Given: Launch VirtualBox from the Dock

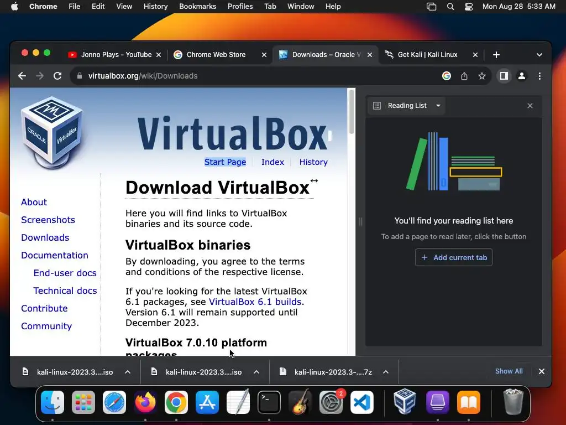Looking at the screenshot, I should (x=405, y=401).
